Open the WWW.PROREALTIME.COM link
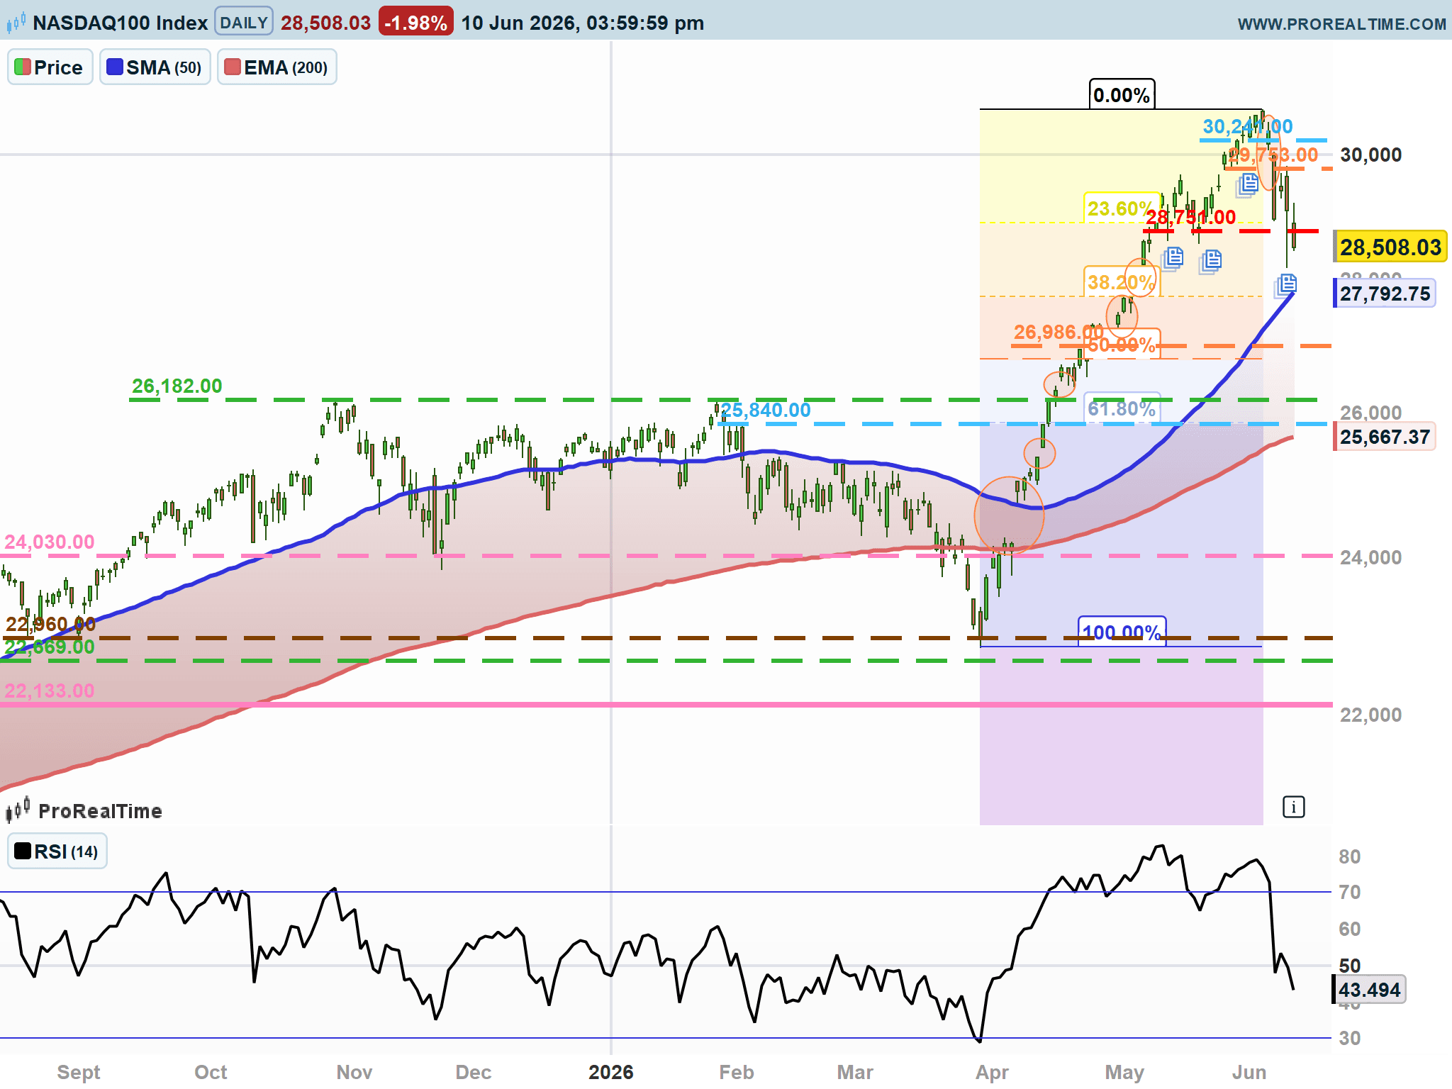The height and width of the screenshot is (1089, 1452). [1341, 24]
